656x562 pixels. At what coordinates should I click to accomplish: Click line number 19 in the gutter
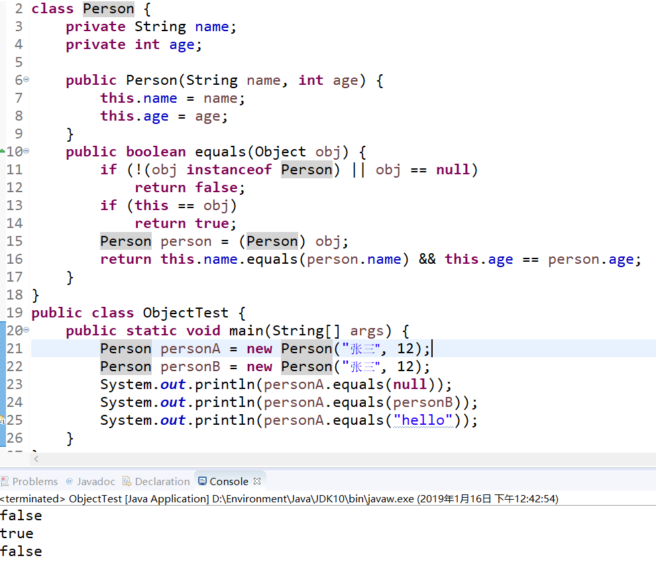pyautogui.click(x=15, y=313)
